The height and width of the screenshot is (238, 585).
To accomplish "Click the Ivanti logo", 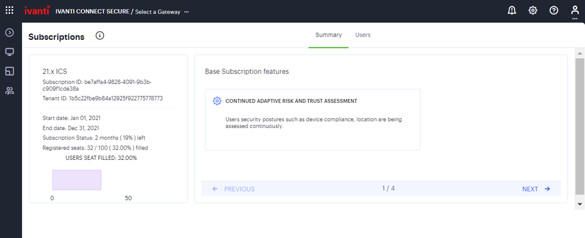I will tap(37, 10).
